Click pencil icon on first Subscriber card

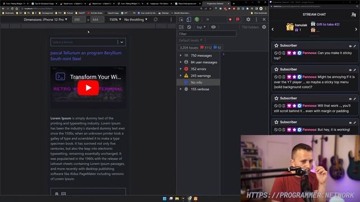355,46
